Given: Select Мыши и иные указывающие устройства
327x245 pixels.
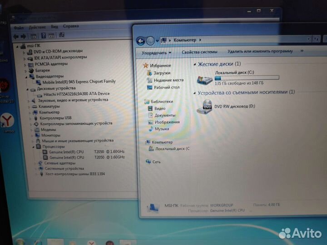Looking at the screenshot, I should point(78,141).
